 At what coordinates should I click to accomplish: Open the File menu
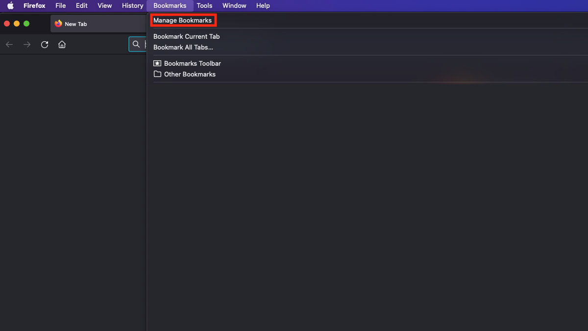coord(61,6)
